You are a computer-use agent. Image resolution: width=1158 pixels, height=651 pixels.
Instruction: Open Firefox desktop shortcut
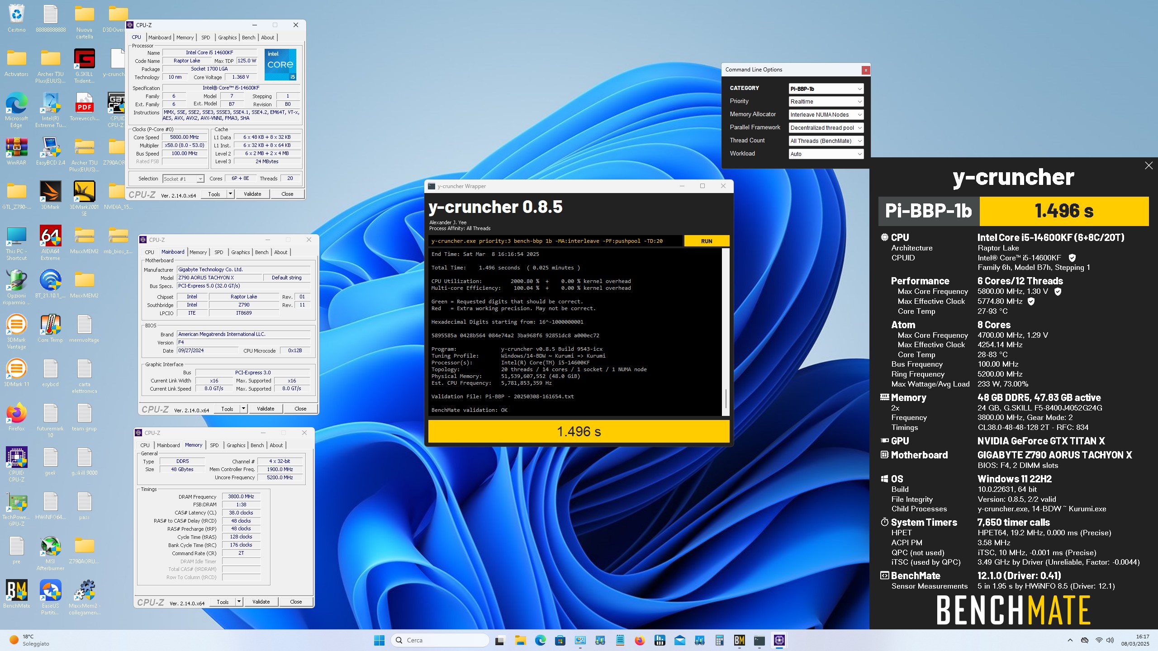(16, 417)
